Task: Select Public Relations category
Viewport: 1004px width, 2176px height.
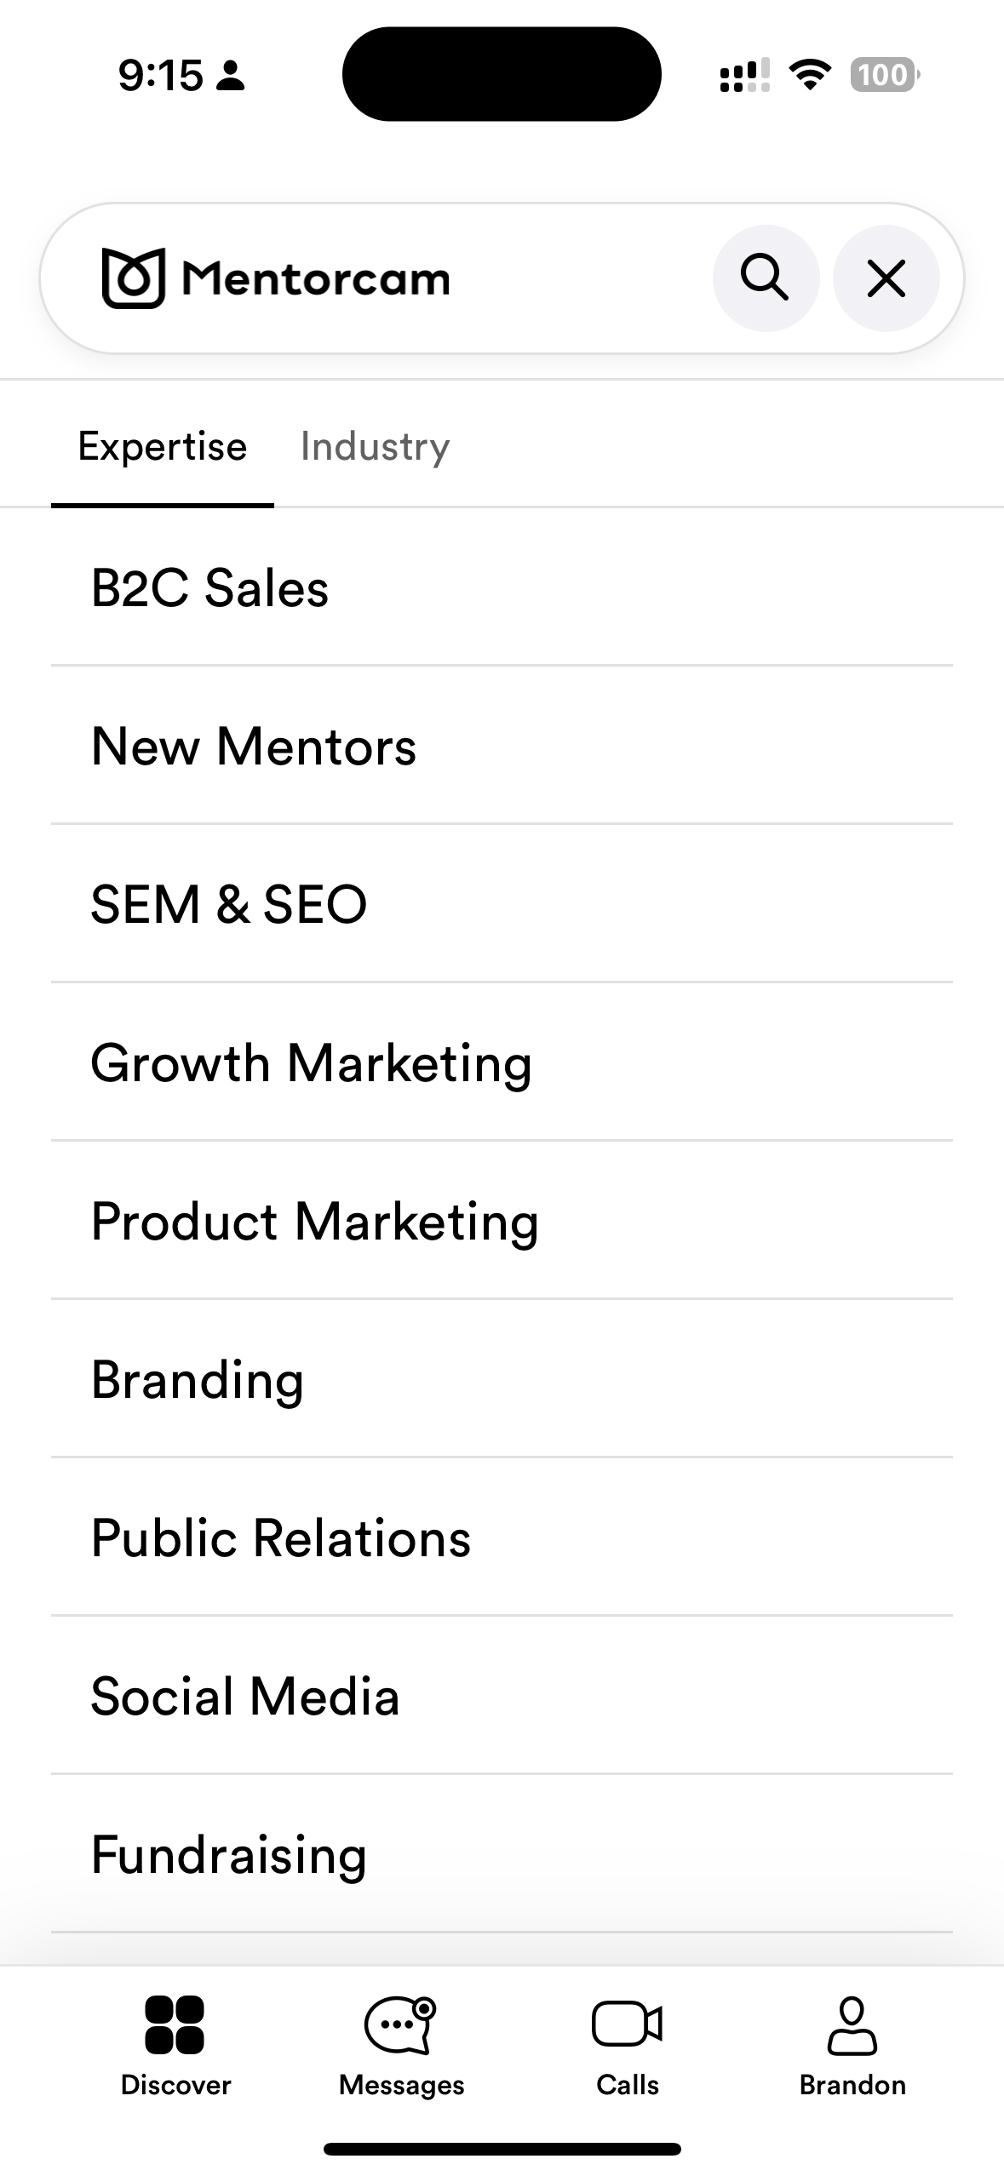Action: coord(280,1538)
